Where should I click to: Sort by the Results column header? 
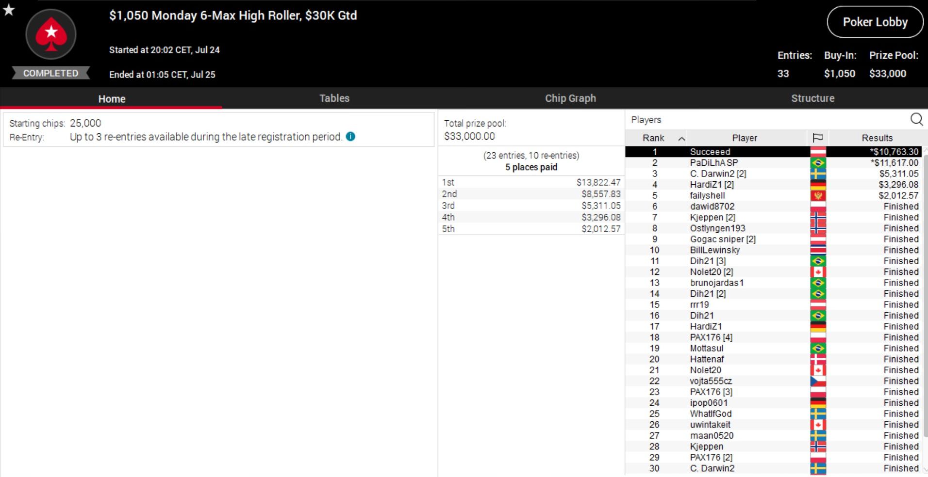point(877,138)
